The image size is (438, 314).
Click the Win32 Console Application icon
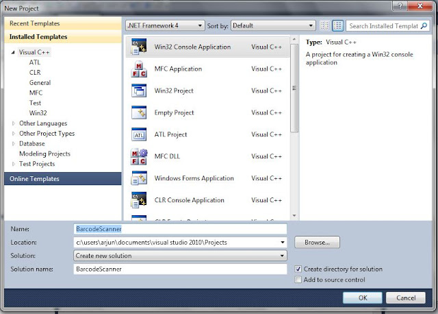pos(139,47)
